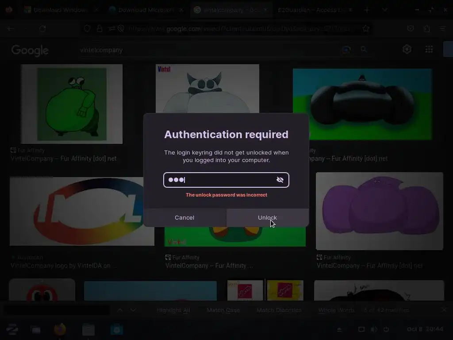Close the find bar
This screenshot has height=340, width=453.
pyautogui.click(x=444, y=310)
